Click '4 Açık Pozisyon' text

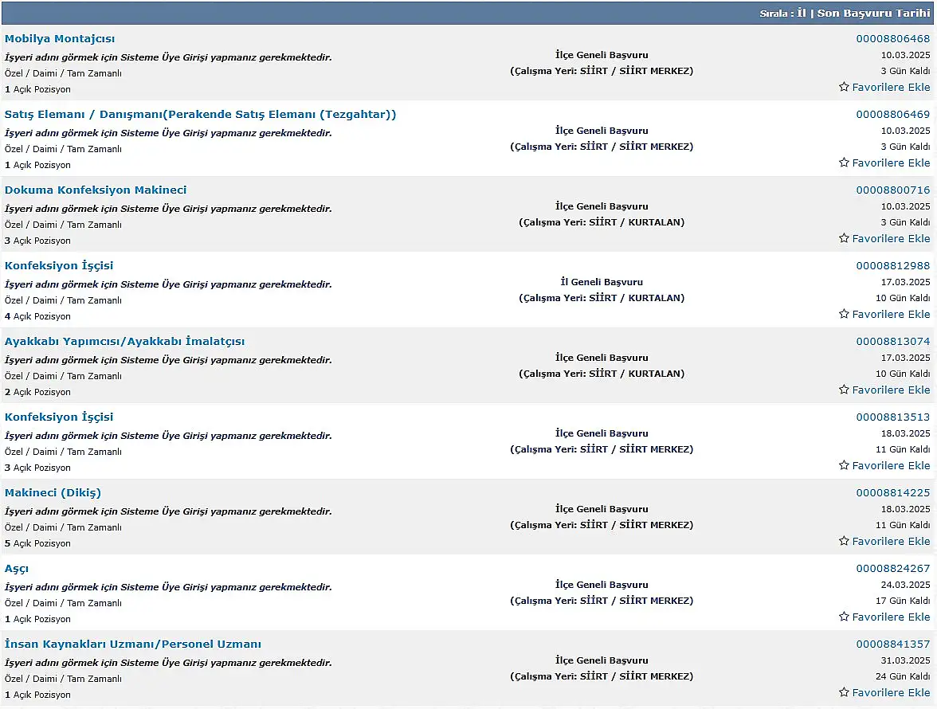(x=37, y=316)
